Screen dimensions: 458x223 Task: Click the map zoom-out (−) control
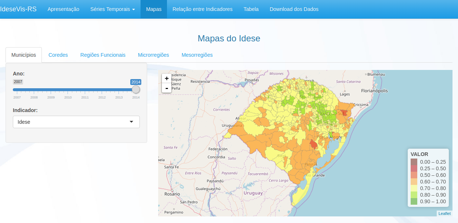(x=167, y=88)
